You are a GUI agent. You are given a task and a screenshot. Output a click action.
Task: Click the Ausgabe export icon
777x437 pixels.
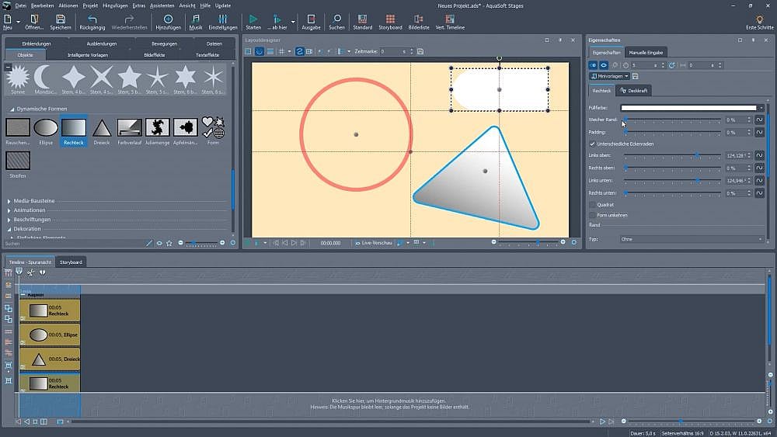[311, 19]
